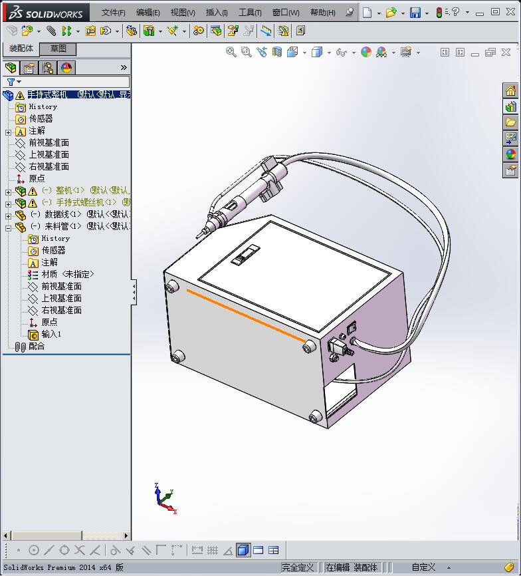Open the Save dropdown arrow

point(427,13)
